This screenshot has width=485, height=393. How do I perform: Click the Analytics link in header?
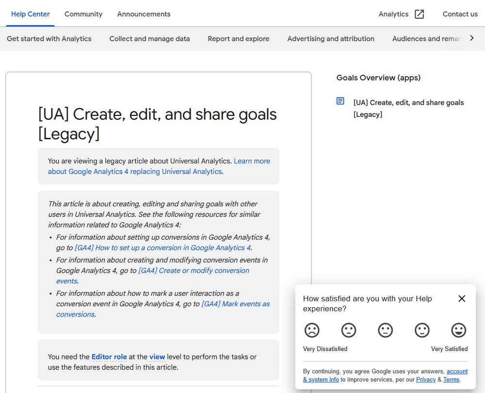point(393,14)
